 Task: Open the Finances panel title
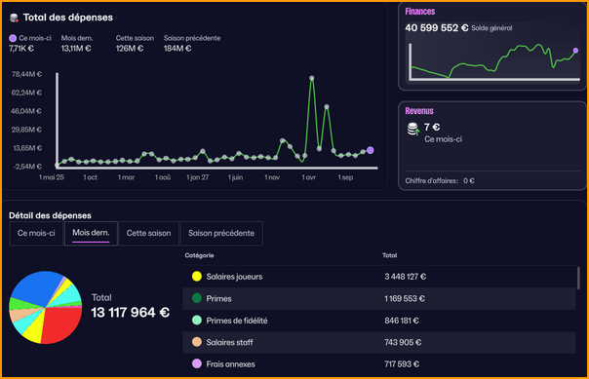pos(419,12)
